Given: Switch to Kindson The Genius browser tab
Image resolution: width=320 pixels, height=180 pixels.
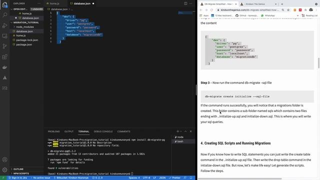Looking at the screenshot, I should (x=258, y=4).
